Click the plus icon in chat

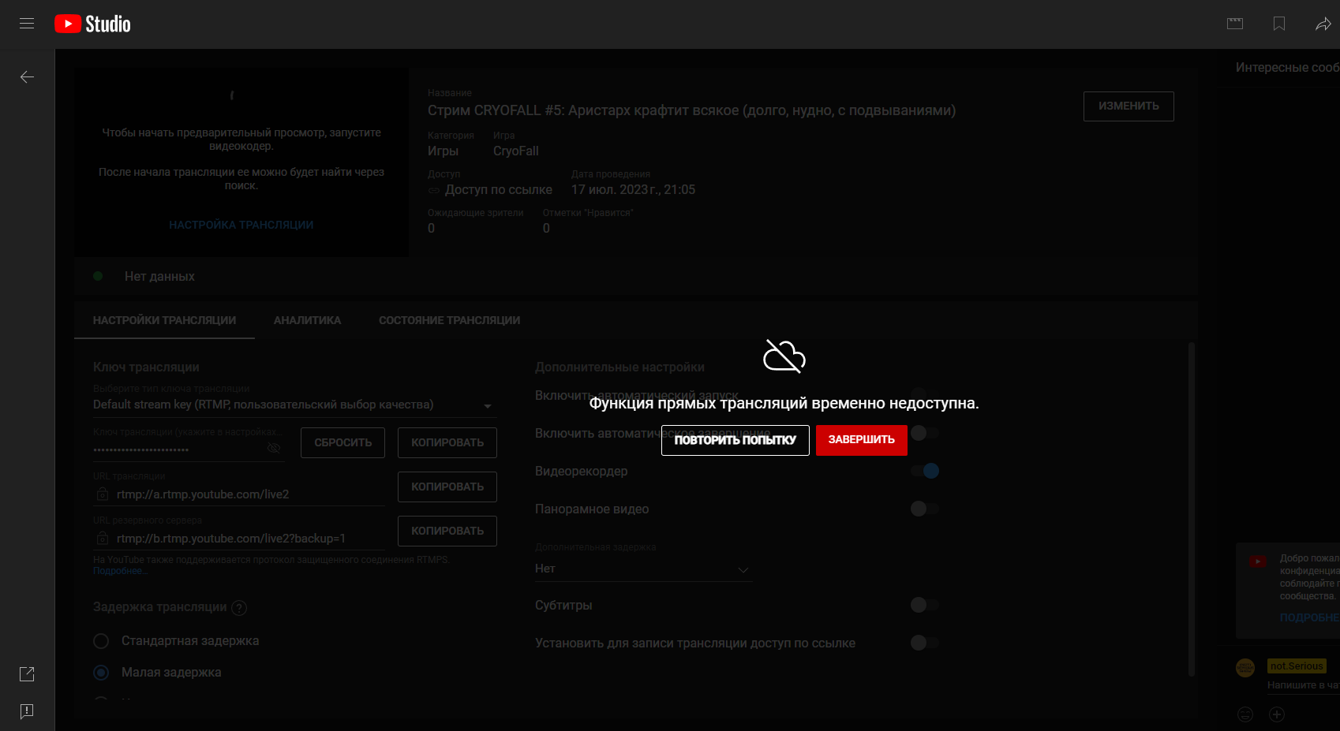coord(1277,714)
